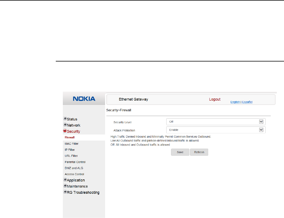Open Parental Control settings
284x218 pixels.
(75, 162)
